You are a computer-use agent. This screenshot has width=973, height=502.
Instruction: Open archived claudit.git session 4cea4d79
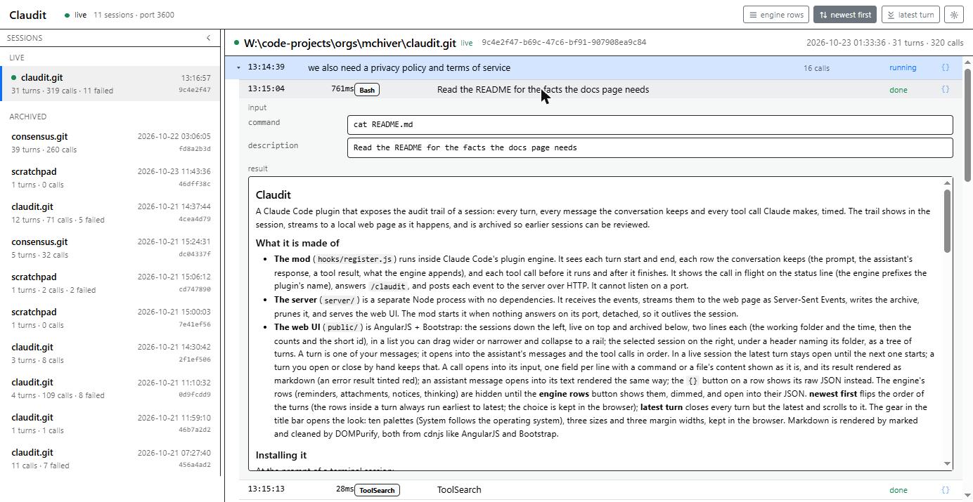point(110,213)
